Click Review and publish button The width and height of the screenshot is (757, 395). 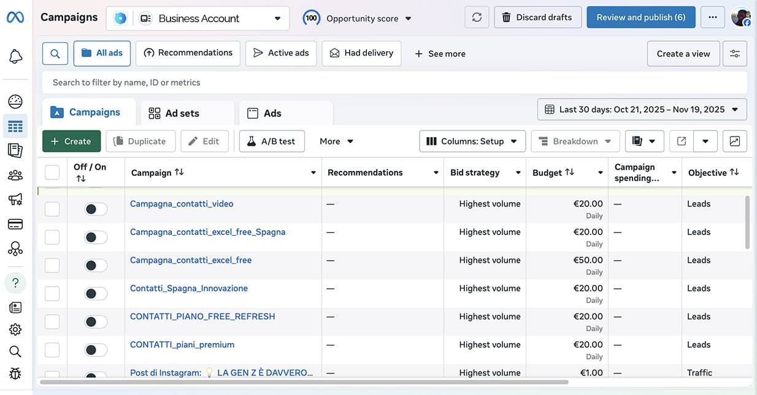pyautogui.click(x=640, y=18)
